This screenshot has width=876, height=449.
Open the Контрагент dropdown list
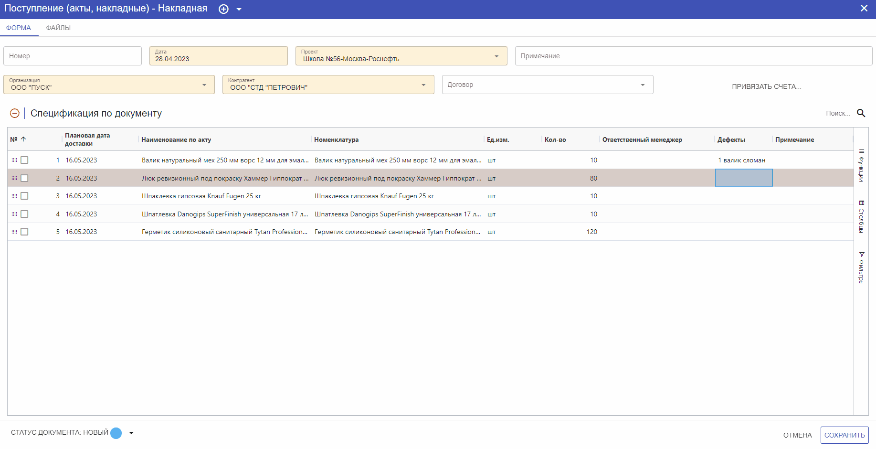pos(423,85)
